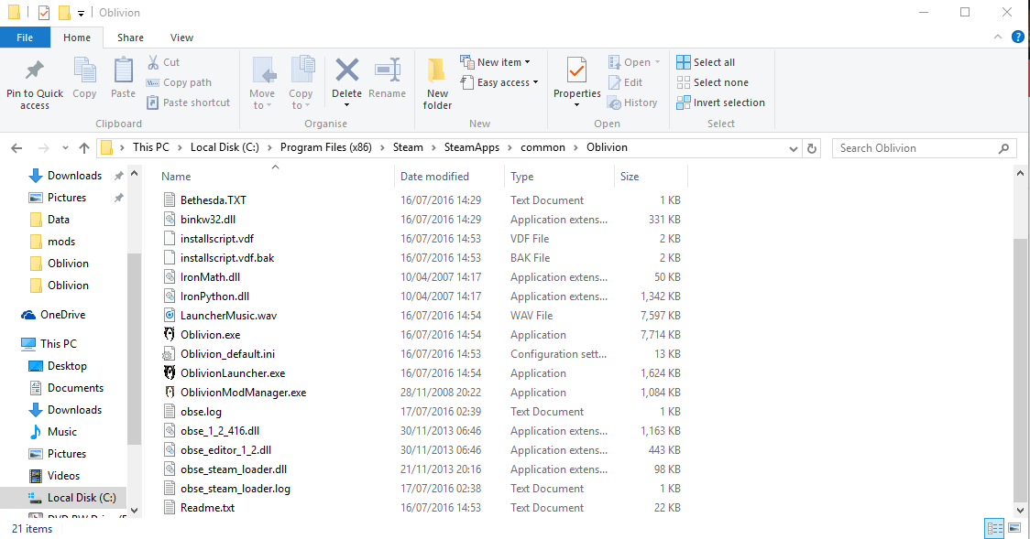This screenshot has width=1030, height=539.
Task: Switch to the Share ribbon tab
Action: 130,38
